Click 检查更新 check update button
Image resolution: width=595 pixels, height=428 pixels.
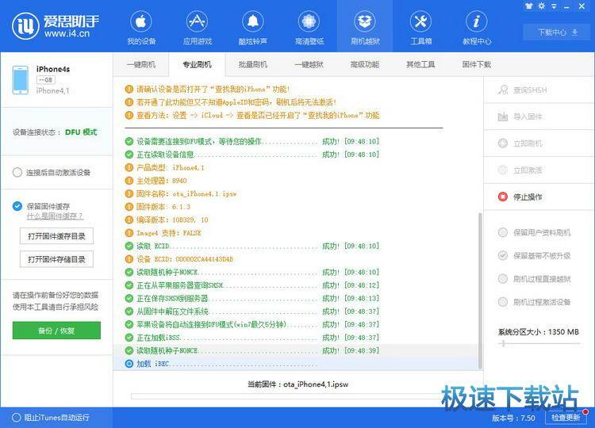click(x=566, y=418)
